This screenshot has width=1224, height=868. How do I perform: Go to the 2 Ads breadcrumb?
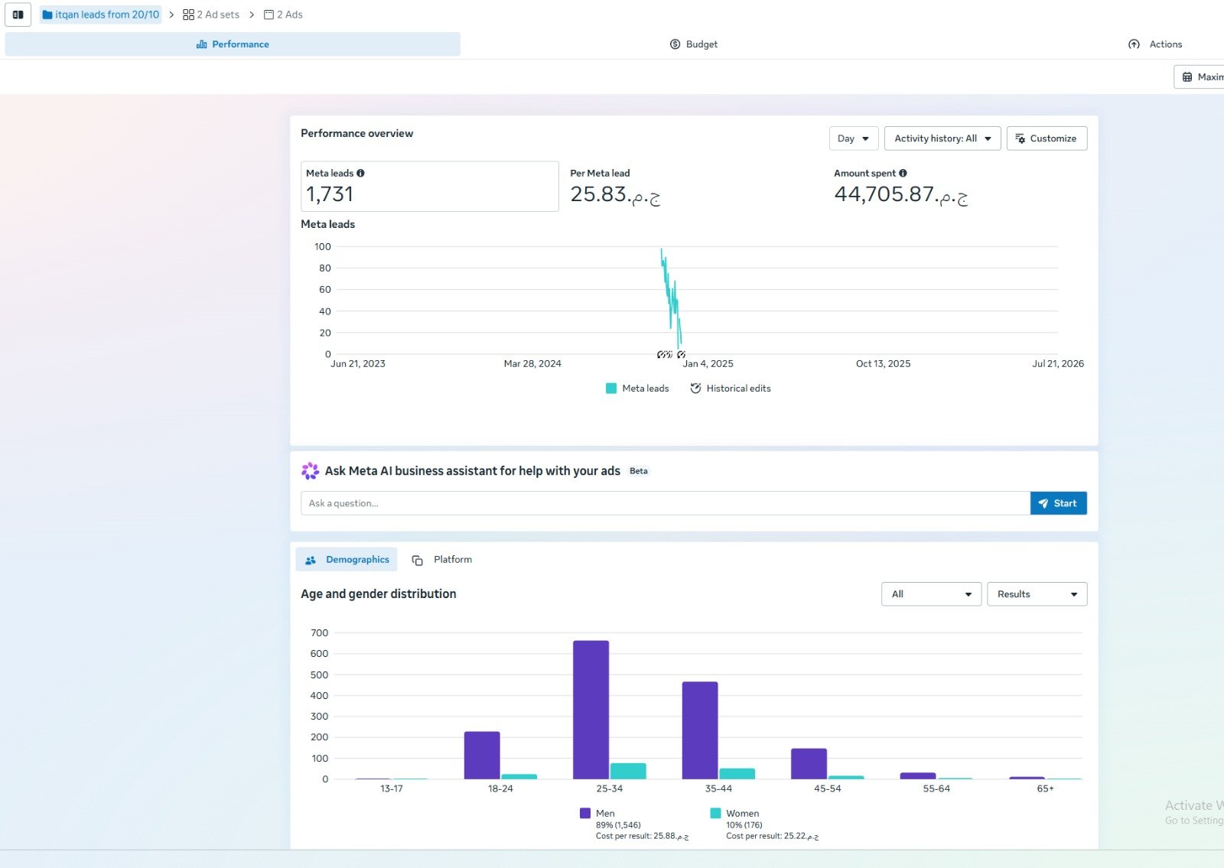(x=283, y=15)
